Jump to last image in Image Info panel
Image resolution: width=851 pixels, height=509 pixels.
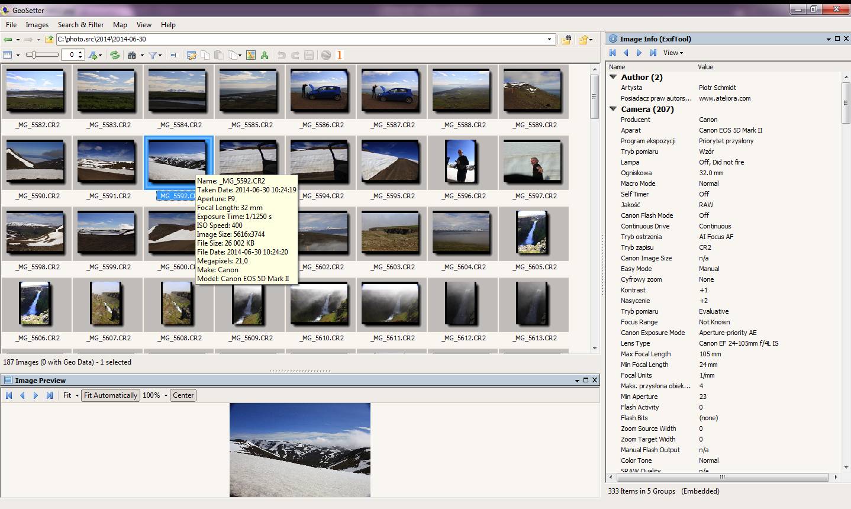(x=653, y=53)
